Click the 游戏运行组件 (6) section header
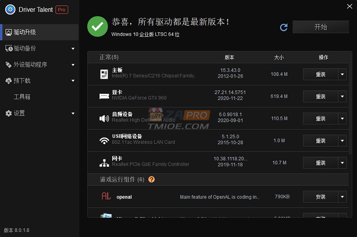Viewport: 357px width, 237px height. pyautogui.click(x=122, y=180)
